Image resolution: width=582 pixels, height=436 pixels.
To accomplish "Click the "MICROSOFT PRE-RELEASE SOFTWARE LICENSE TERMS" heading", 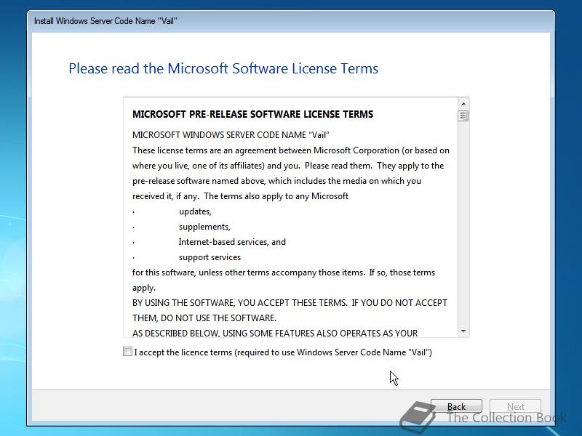I will 252,114.
